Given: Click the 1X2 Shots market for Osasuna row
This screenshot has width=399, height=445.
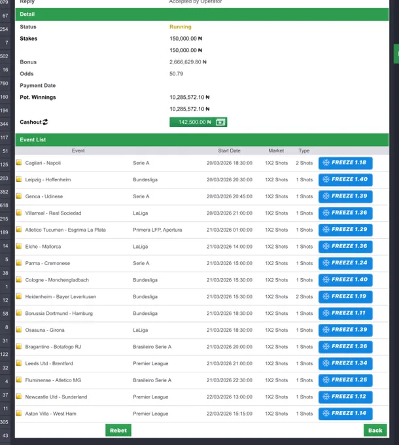Looking at the screenshot, I should pyautogui.click(x=277, y=330).
